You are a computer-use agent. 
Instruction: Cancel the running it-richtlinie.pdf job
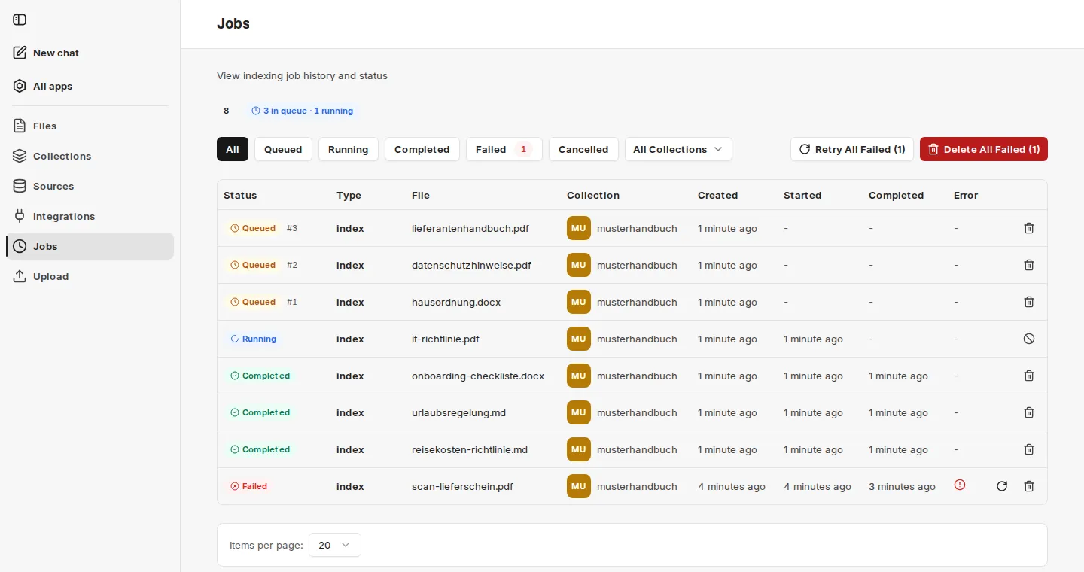[x=1029, y=339]
